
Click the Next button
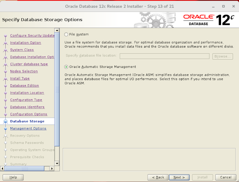tap(179, 177)
